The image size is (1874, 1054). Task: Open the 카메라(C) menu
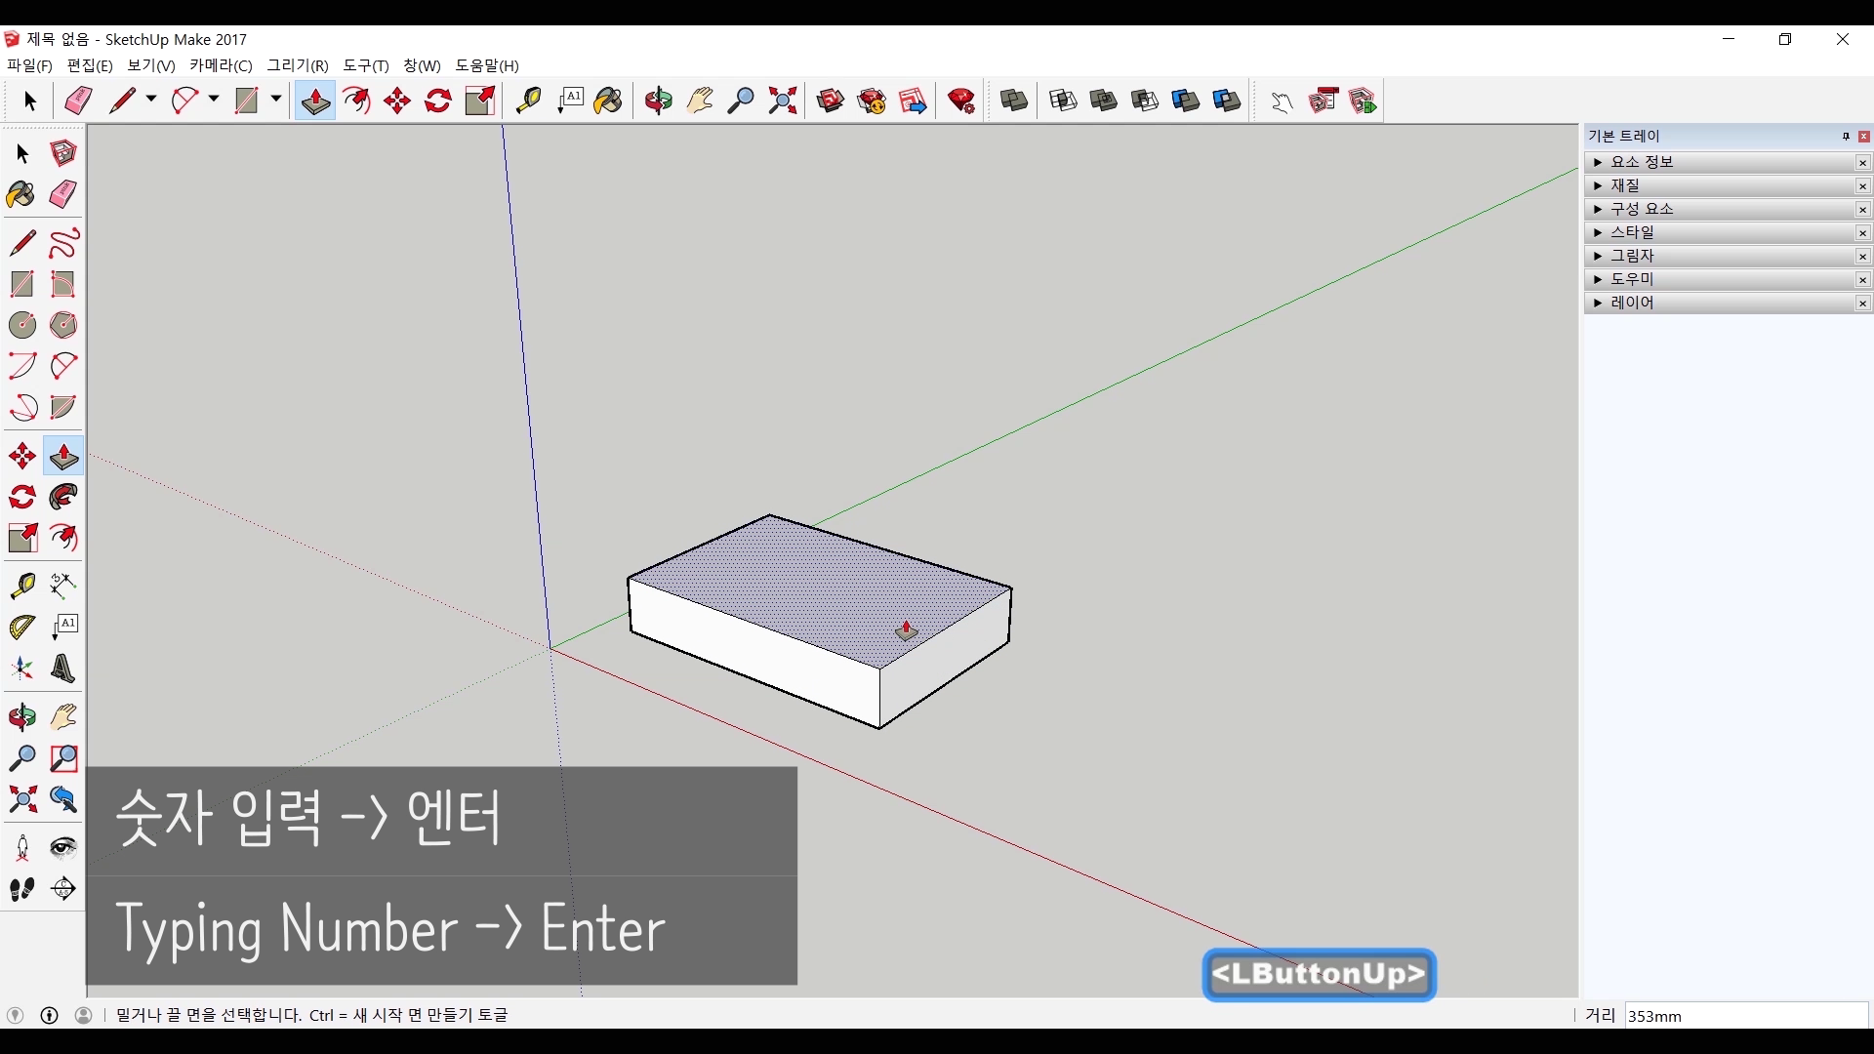pos(221,65)
